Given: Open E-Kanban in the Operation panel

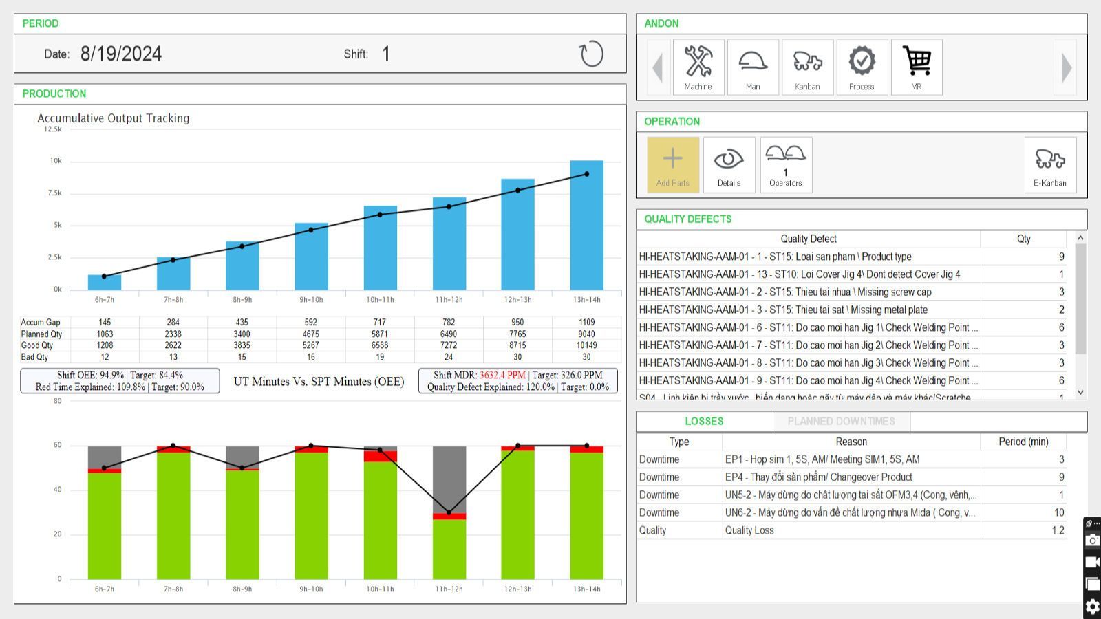Looking at the screenshot, I should click(x=1049, y=165).
